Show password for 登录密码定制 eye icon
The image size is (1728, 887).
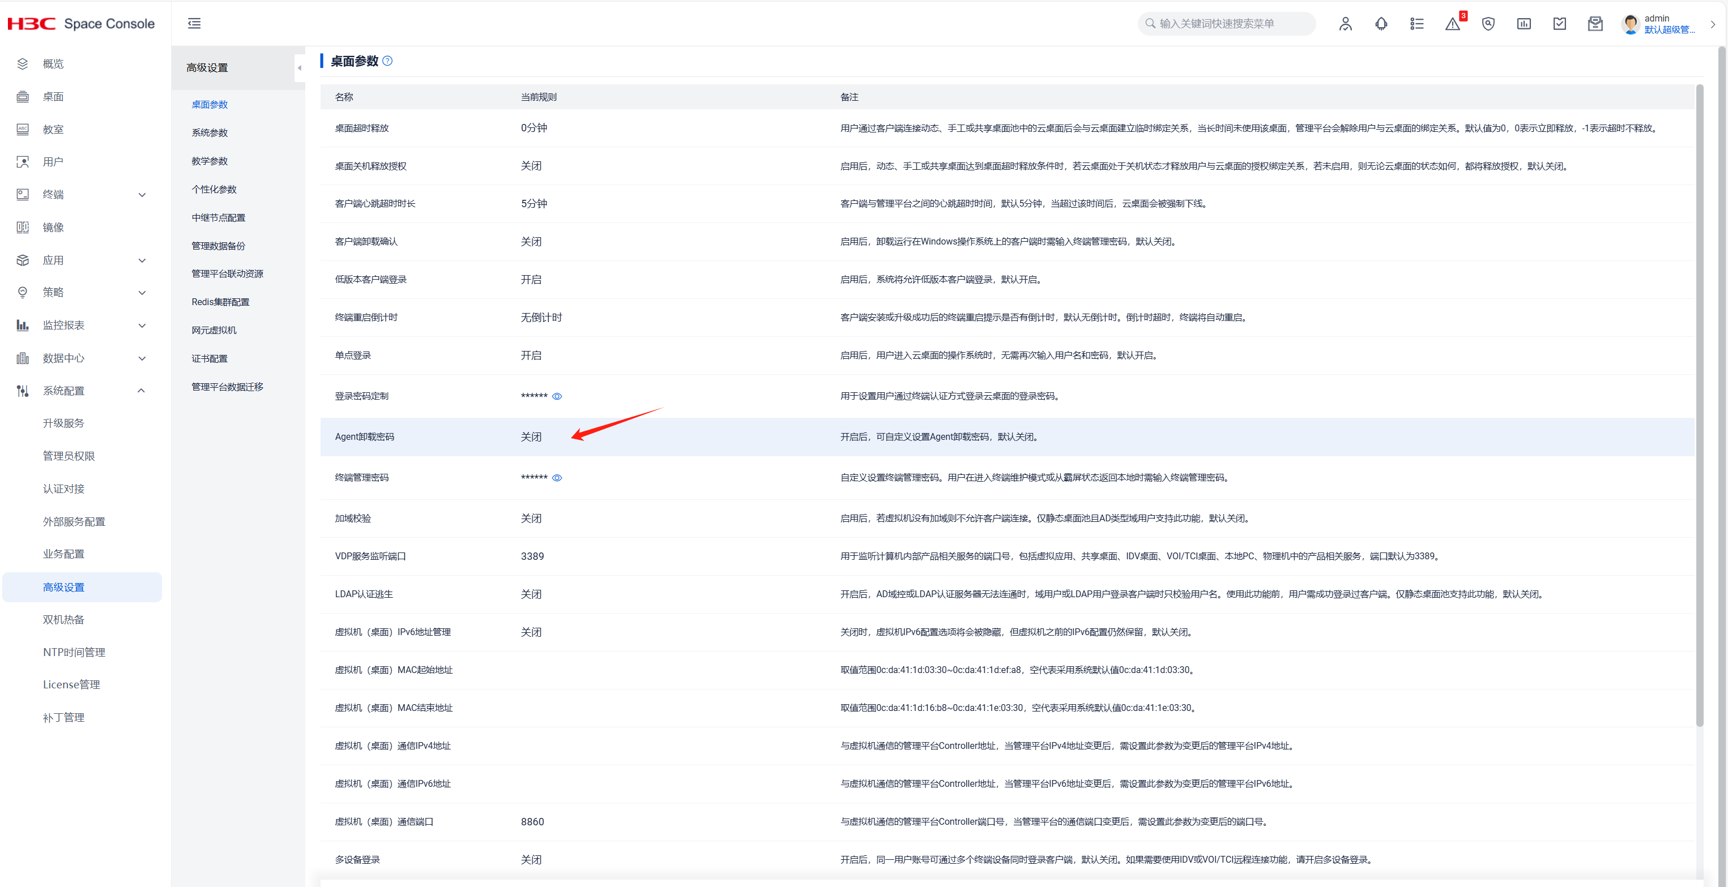click(x=557, y=396)
